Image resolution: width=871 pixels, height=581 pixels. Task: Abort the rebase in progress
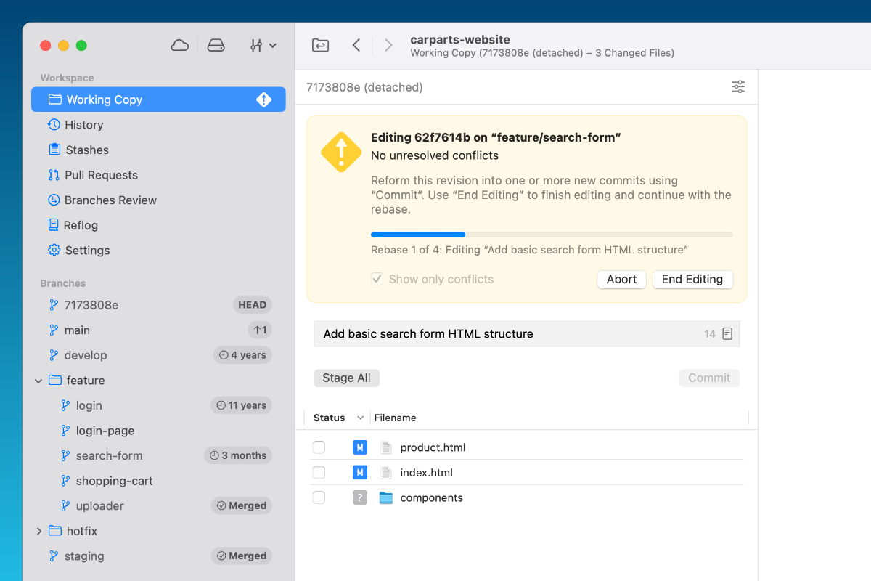pos(621,280)
